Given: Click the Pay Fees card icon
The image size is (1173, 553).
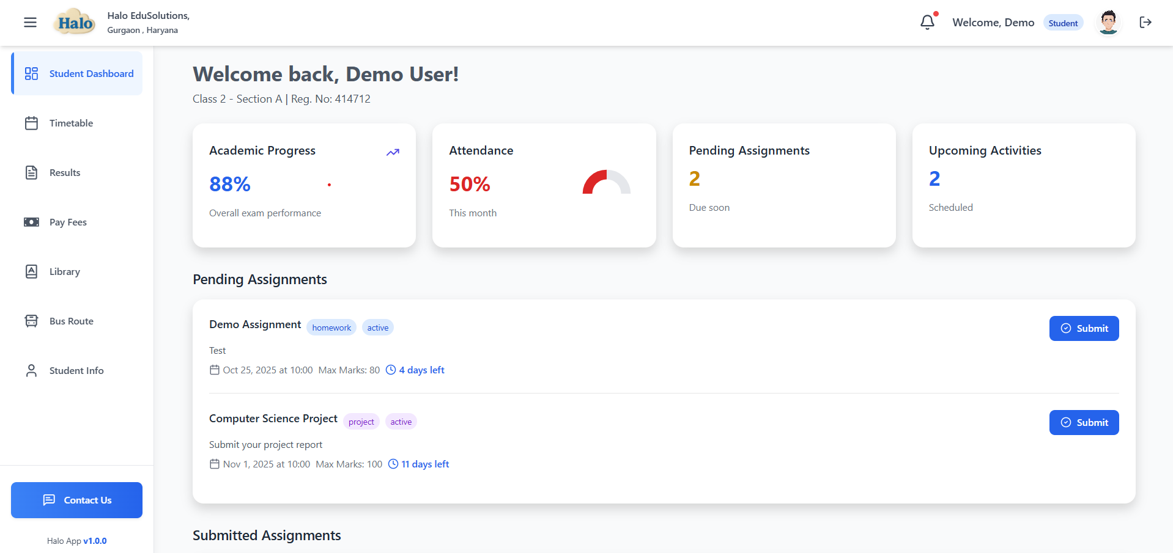Looking at the screenshot, I should [x=31, y=222].
